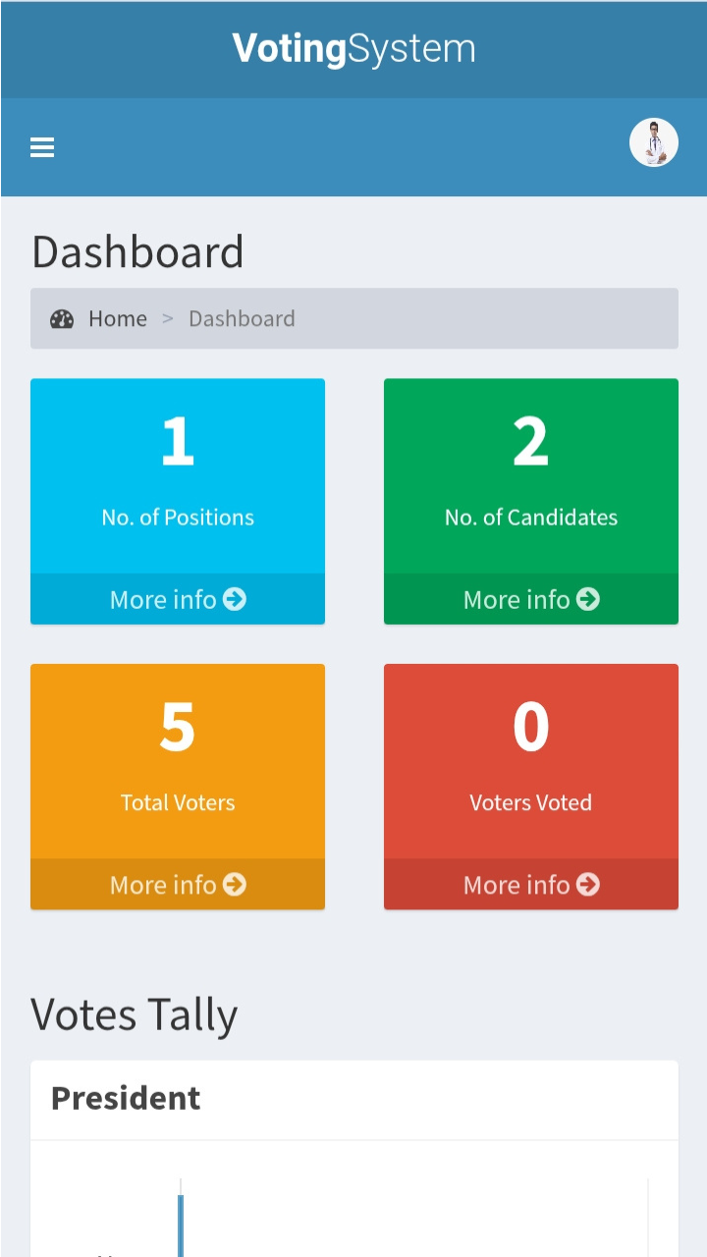The height and width of the screenshot is (1257, 707).
Task: Open More info link for Positions
Action: [163, 599]
